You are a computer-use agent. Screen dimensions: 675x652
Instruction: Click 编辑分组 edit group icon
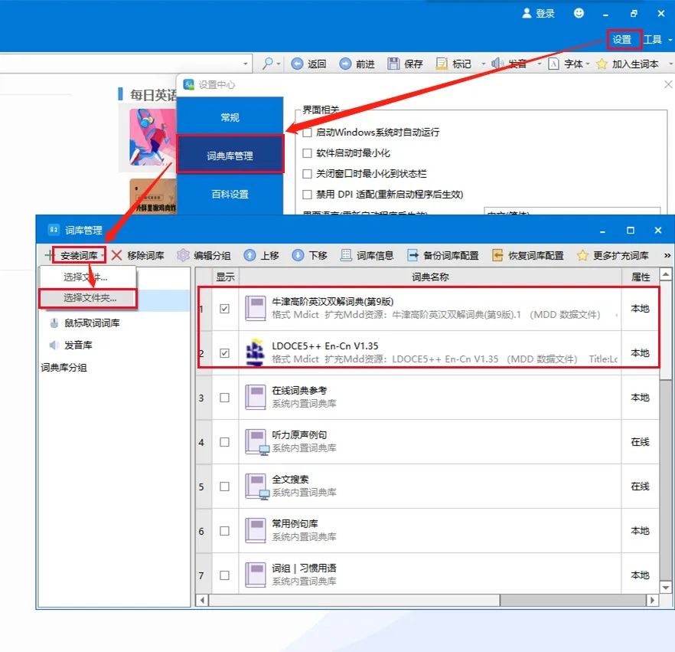coord(203,255)
